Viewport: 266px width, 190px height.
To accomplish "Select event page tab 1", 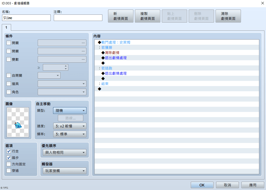I will pyautogui.click(x=6, y=27).
